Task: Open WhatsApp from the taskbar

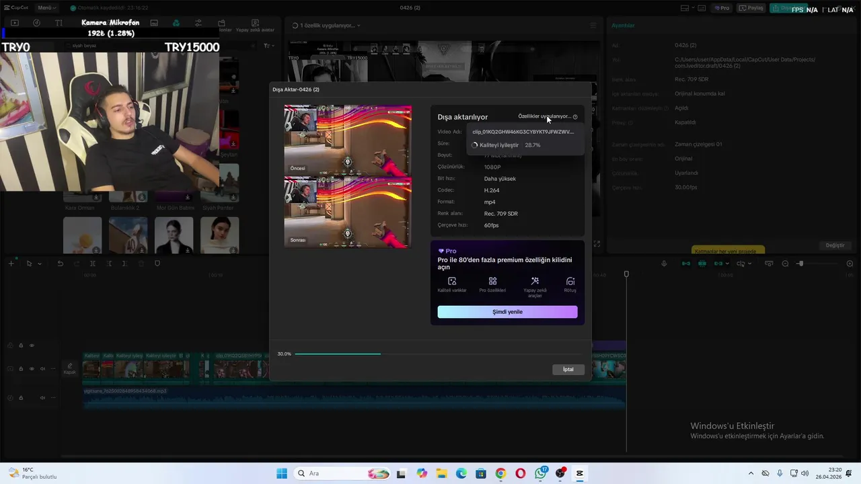Action: coord(541,473)
